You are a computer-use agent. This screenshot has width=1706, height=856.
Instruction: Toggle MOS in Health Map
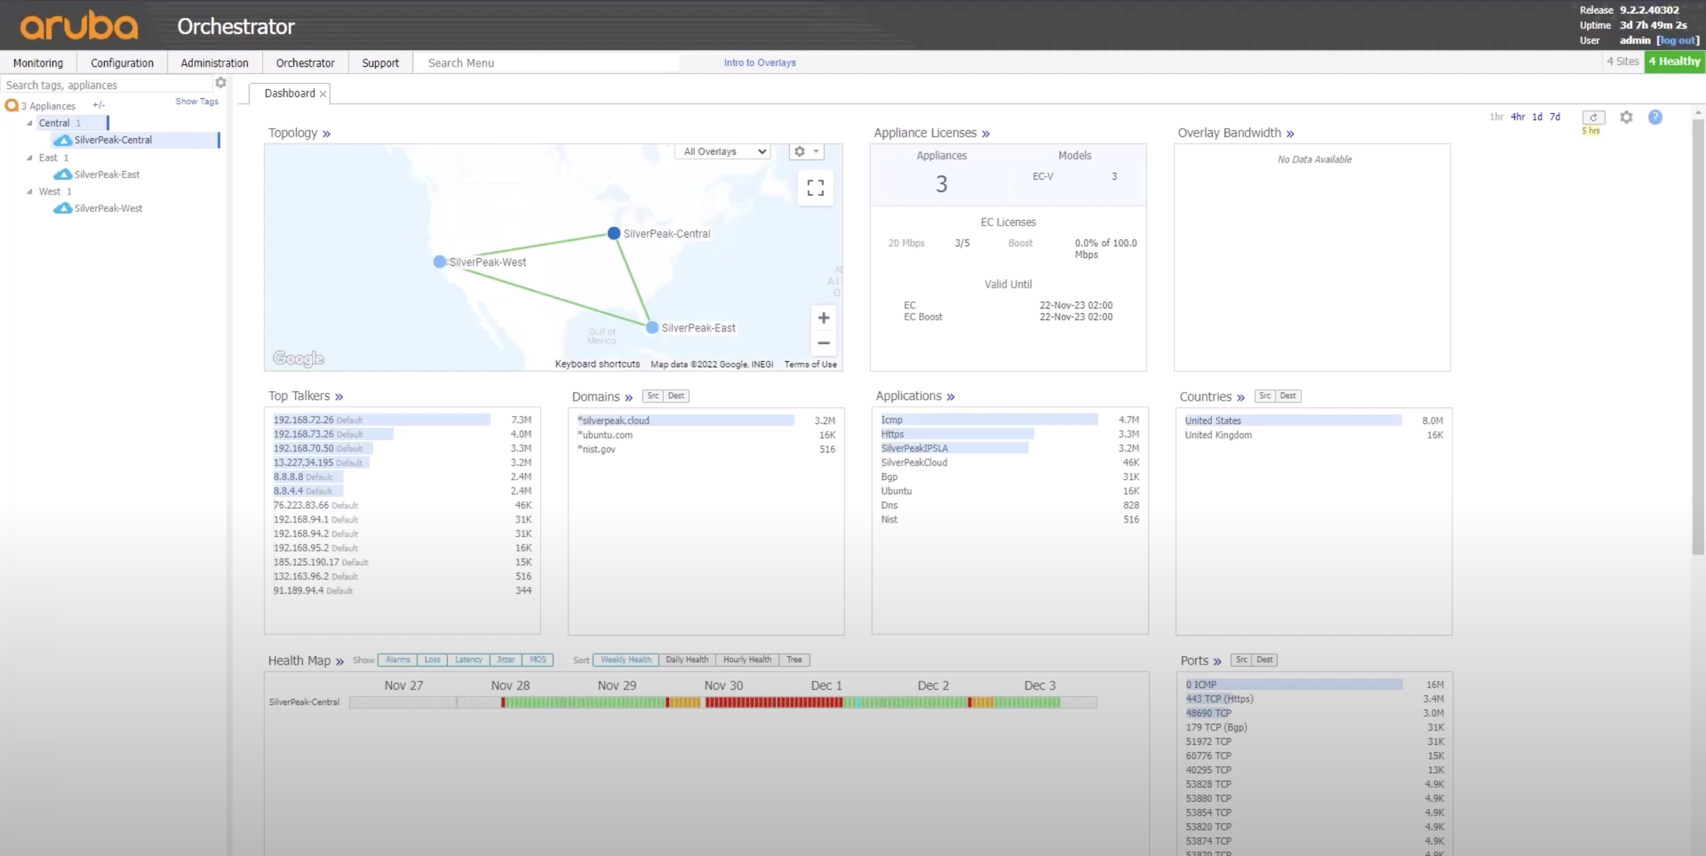[x=538, y=660]
